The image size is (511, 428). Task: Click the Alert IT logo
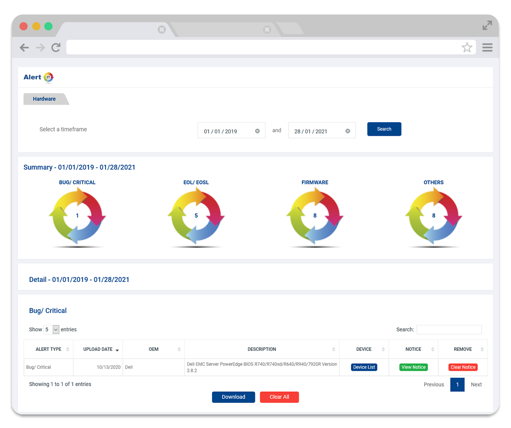tap(38, 77)
